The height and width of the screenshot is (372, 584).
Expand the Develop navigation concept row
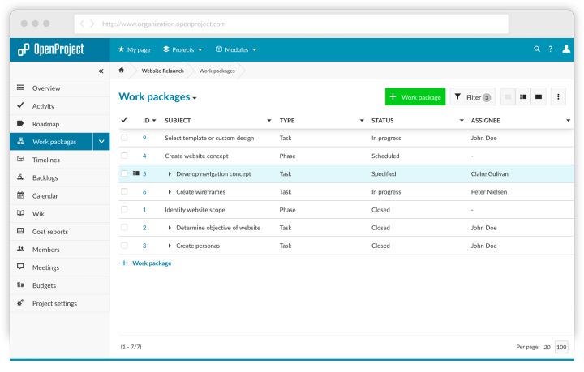tap(170, 173)
